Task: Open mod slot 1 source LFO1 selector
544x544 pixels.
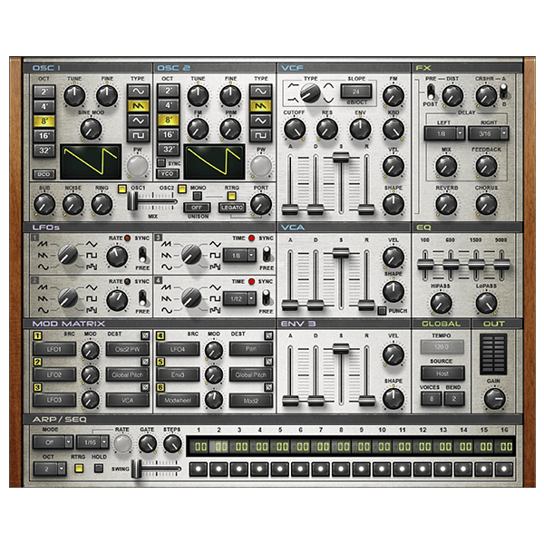Action: coord(54,349)
